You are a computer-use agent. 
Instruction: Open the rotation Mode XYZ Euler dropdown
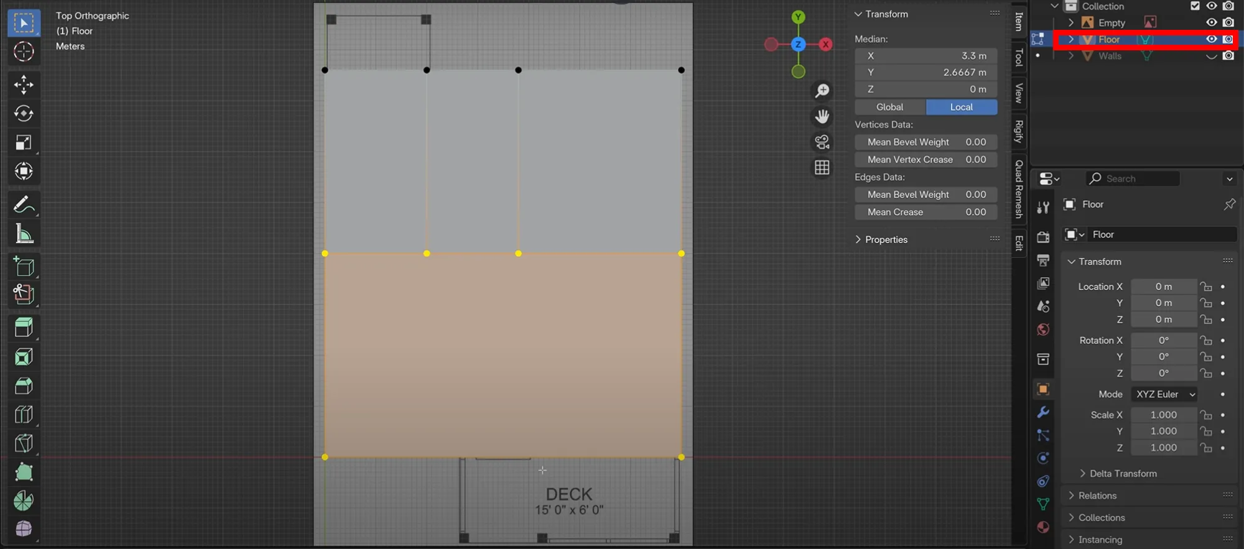pos(1165,394)
